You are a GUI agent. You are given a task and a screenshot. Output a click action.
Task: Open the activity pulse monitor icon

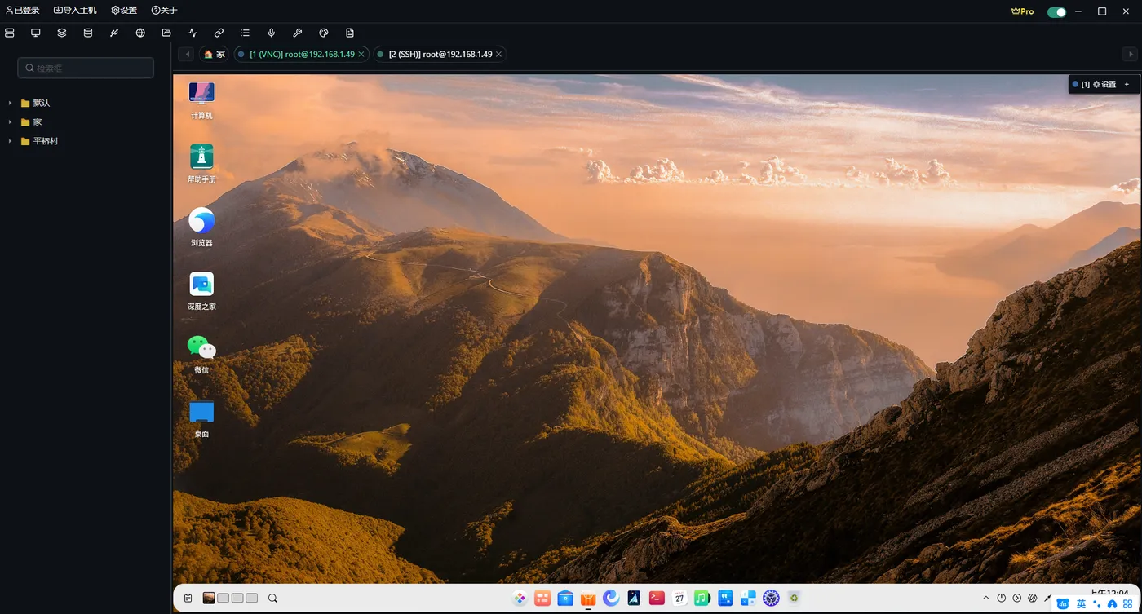pyautogui.click(x=193, y=33)
